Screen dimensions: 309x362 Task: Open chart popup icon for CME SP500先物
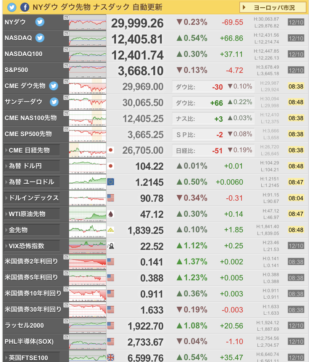[x=66, y=130]
